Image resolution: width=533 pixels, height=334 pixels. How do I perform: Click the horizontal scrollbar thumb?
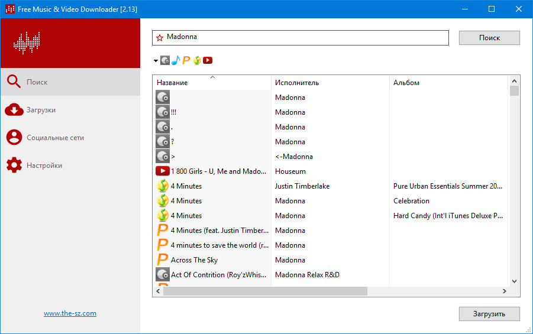(x=265, y=291)
